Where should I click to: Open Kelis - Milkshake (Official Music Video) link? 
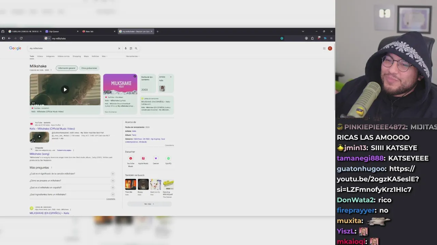coord(52,129)
